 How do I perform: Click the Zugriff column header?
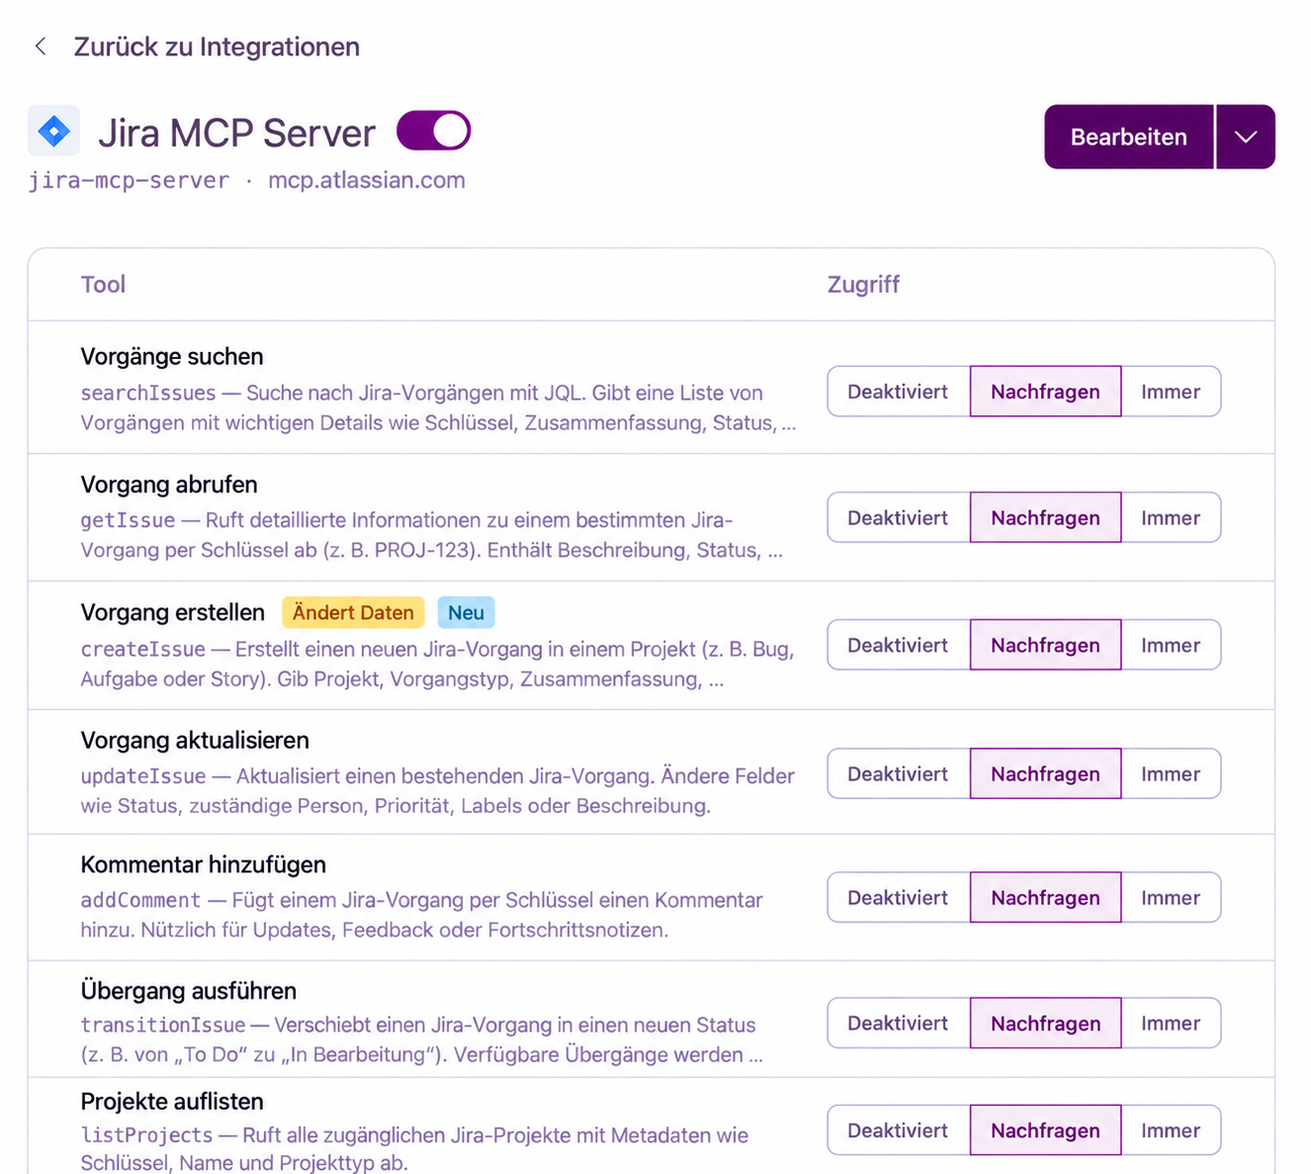(863, 284)
